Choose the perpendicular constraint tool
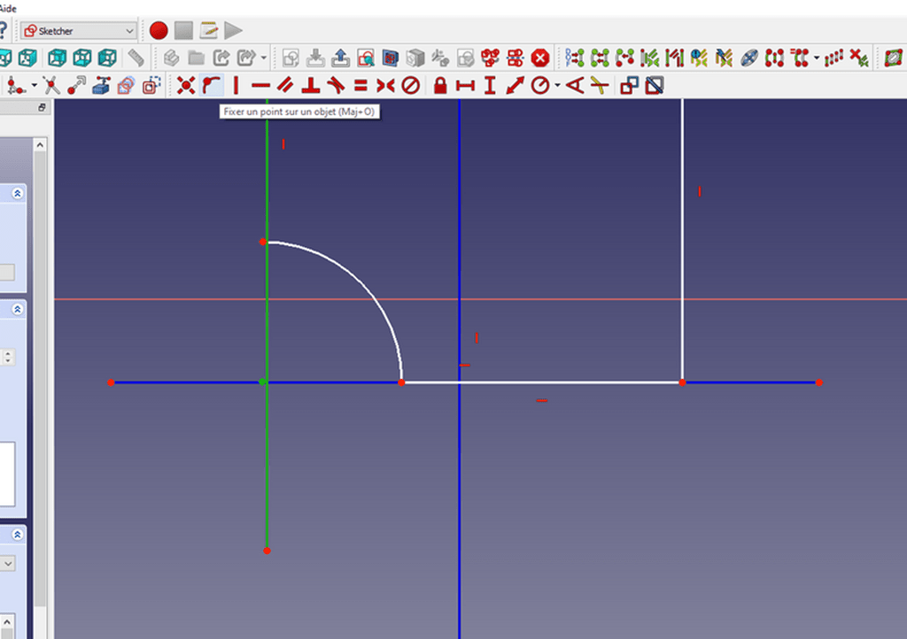Screen dimensions: 907x639 click(x=310, y=85)
